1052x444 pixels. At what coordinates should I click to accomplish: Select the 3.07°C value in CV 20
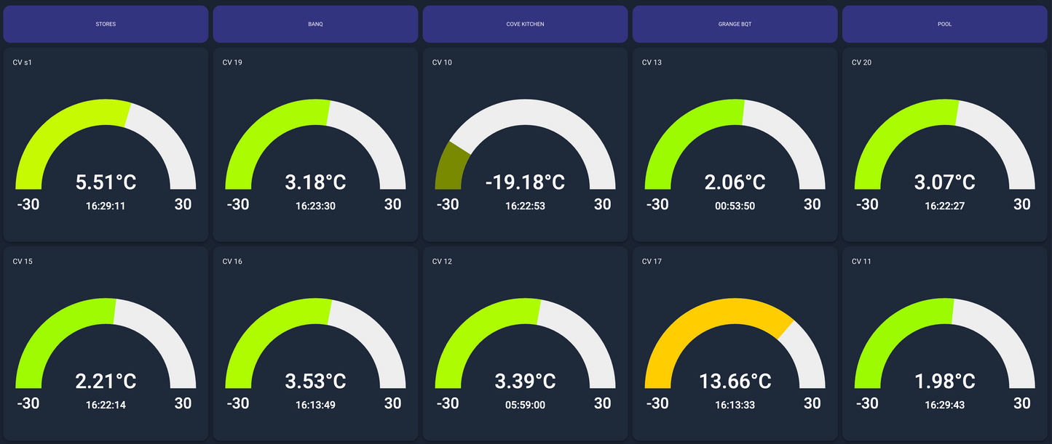944,182
